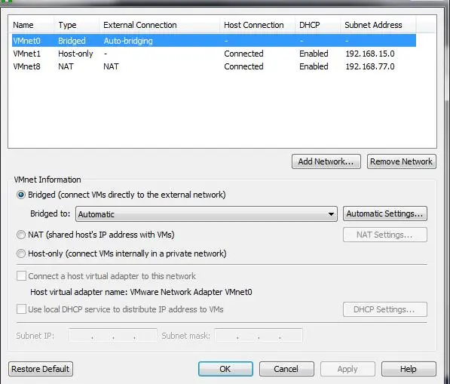The height and width of the screenshot is (384, 450).
Task: Toggle Use local DHCP service checkbox
Action: (x=21, y=309)
